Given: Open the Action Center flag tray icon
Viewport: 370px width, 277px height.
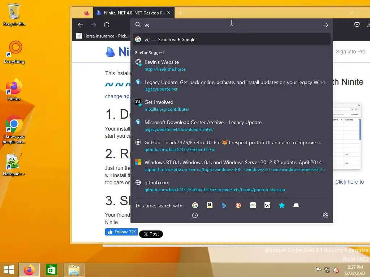Looking at the screenshot, I should click(x=319, y=270).
